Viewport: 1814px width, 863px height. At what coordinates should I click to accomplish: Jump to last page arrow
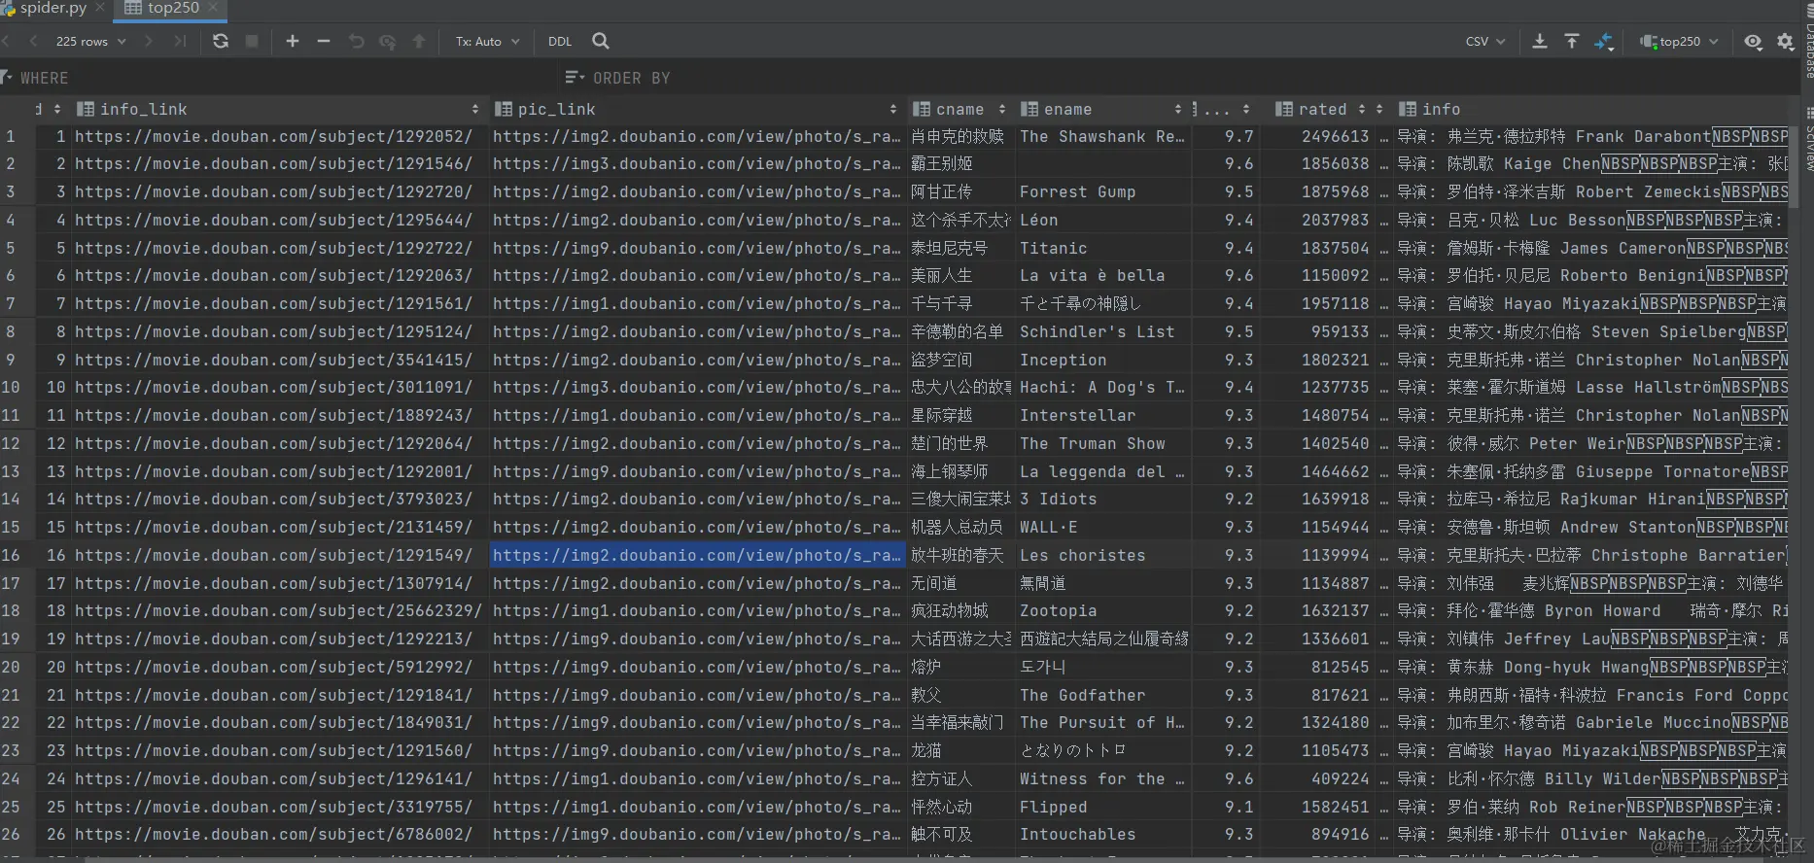coord(180,41)
